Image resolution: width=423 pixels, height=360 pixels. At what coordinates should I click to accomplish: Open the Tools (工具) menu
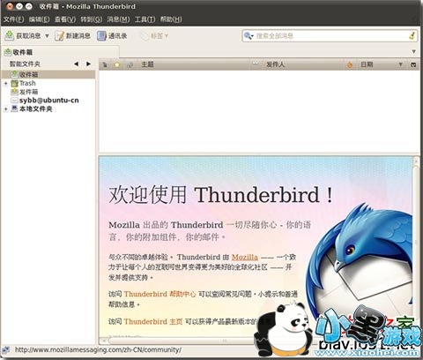[145, 19]
